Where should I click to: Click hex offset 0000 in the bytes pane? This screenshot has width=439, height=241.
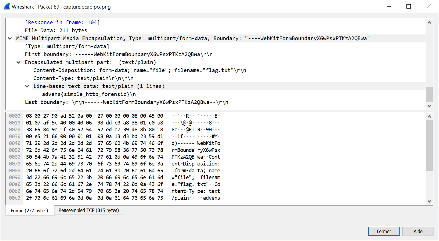pos(15,116)
